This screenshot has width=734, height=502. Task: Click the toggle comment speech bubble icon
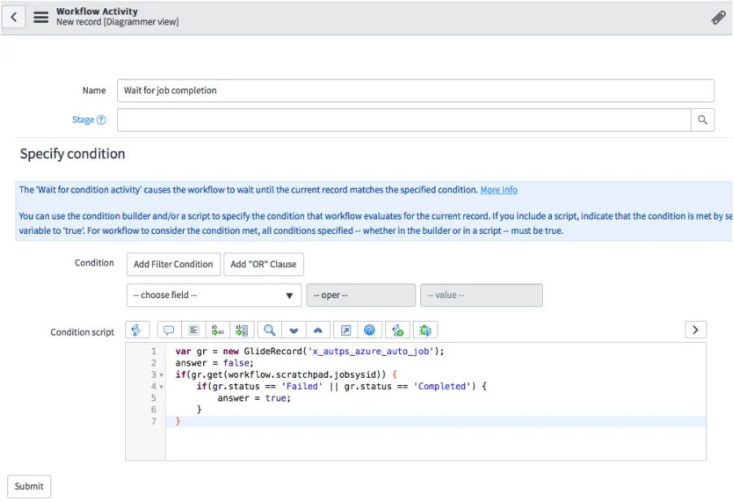tap(169, 330)
